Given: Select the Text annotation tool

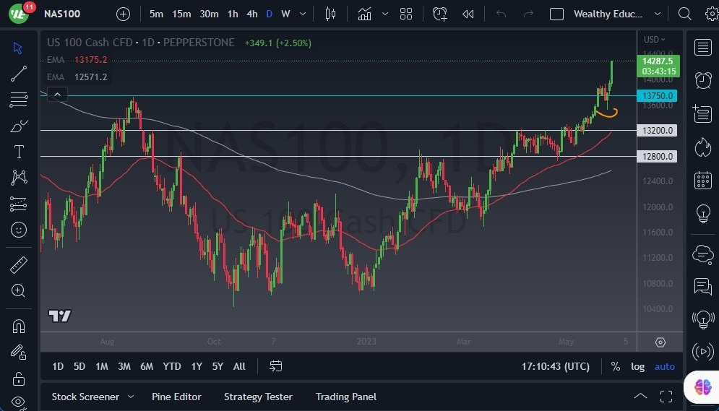Looking at the screenshot, I should coord(19,152).
